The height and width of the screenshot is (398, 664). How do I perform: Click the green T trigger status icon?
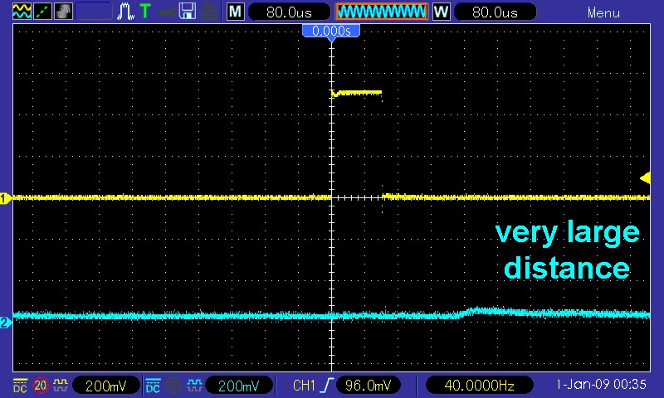pos(145,12)
